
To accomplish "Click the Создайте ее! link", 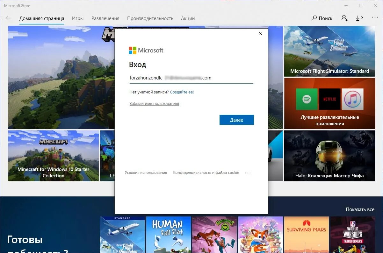I will click(182, 92).
